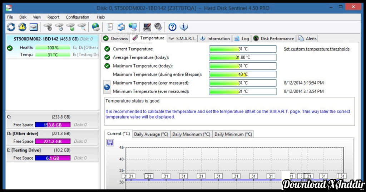Click the refresh-with-warning triangle toolbar icon
366x192 pixels.
22,27
